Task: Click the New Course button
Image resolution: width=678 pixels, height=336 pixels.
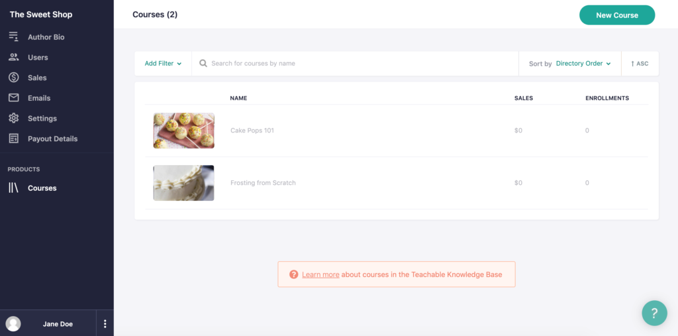Action: point(616,15)
